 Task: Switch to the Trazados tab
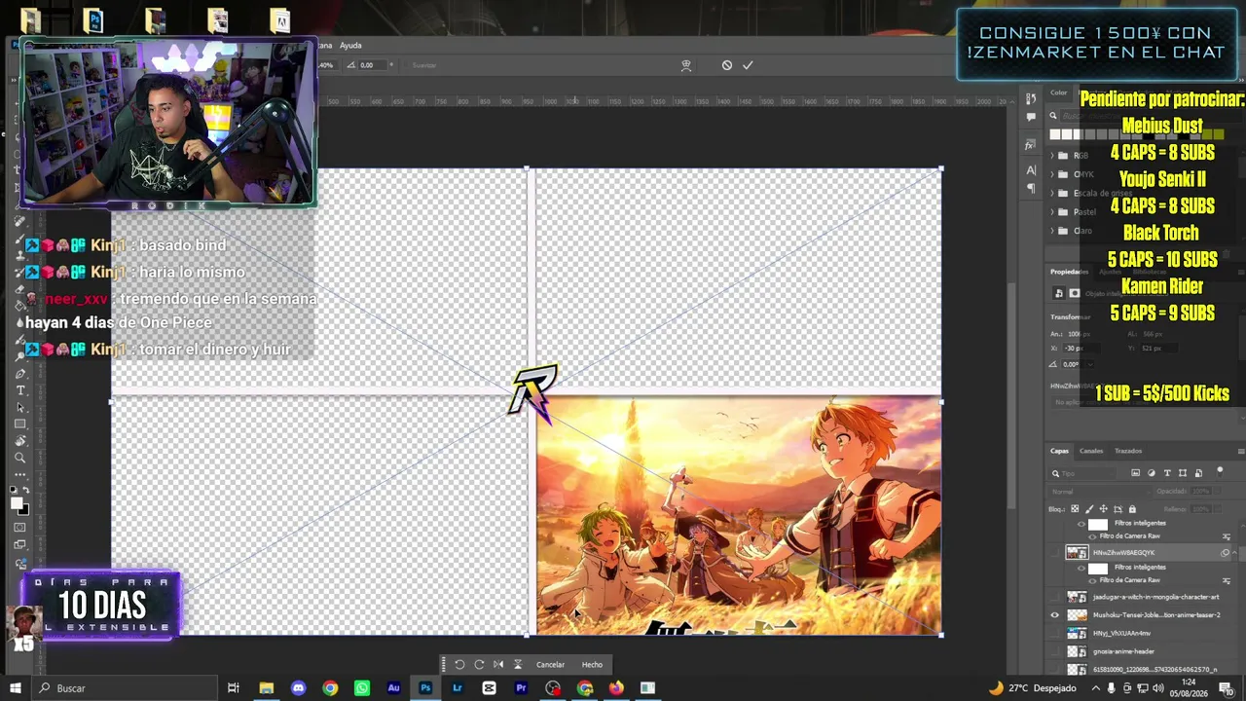(x=1128, y=451)
